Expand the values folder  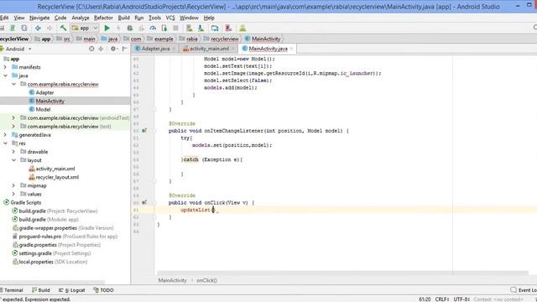pos(13,194)
